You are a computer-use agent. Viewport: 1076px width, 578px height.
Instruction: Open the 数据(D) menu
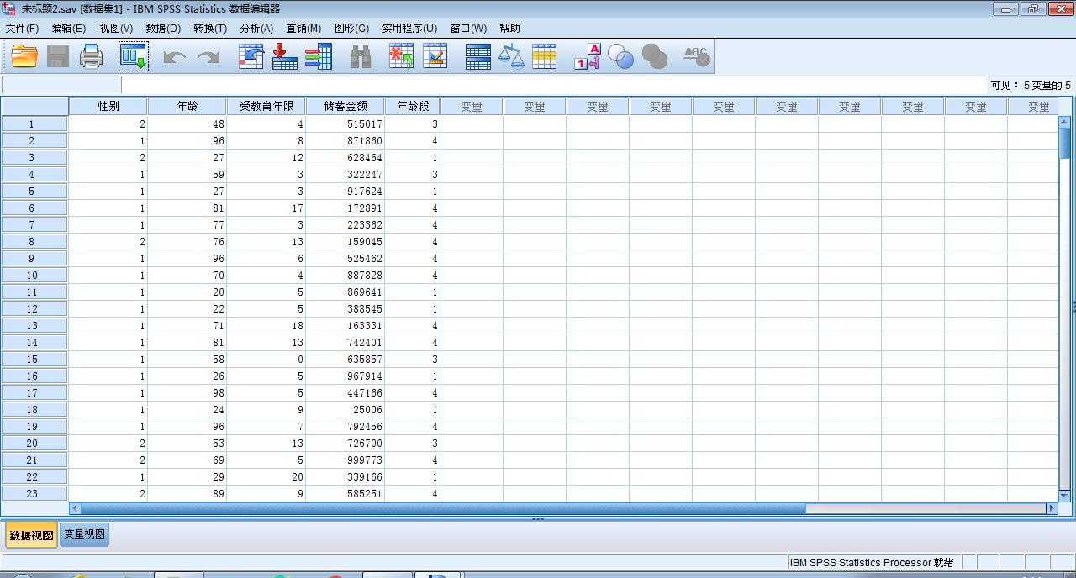(x=163, y=28)
